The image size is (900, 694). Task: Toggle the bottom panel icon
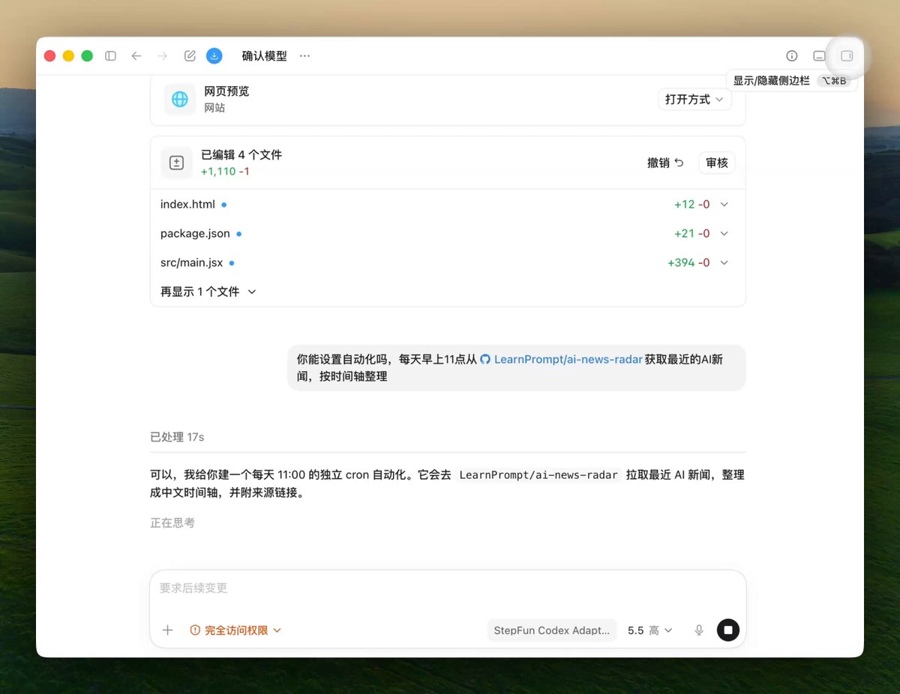point(819,56)
